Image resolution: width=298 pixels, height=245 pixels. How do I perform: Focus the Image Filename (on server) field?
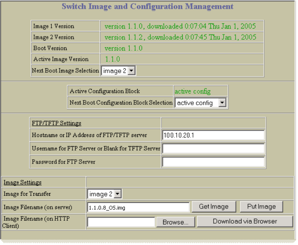(x=138, y=207)
